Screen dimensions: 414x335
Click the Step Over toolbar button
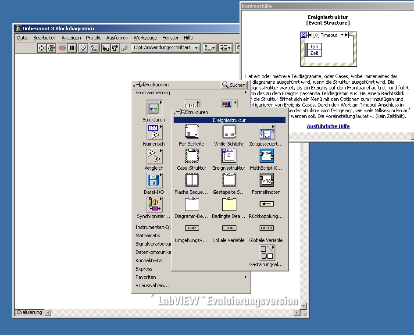(115, 48)
